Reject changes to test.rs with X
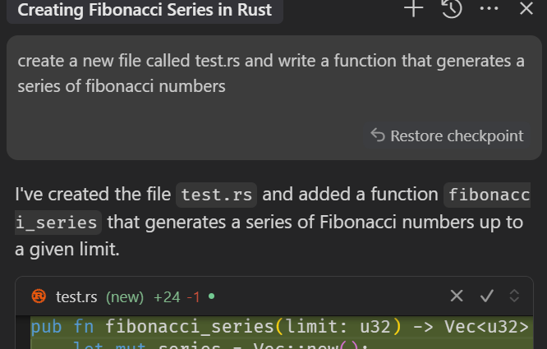Image resolution: width=547 pixels, height=349 pixels. (457, 296)
